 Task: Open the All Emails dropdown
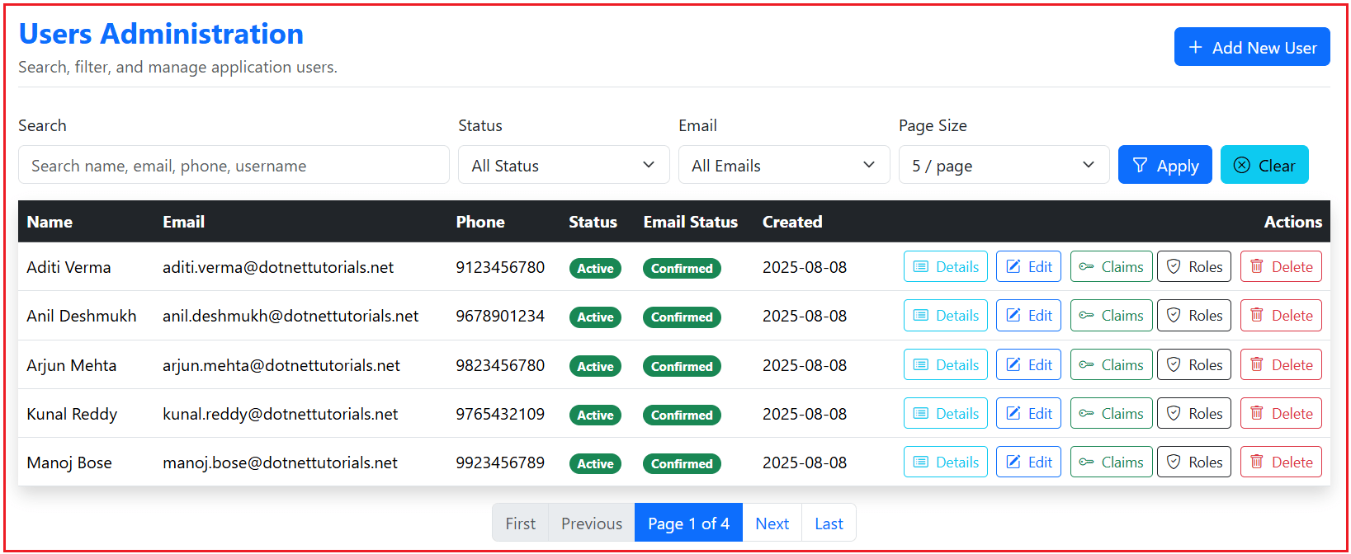pos(784,165)
